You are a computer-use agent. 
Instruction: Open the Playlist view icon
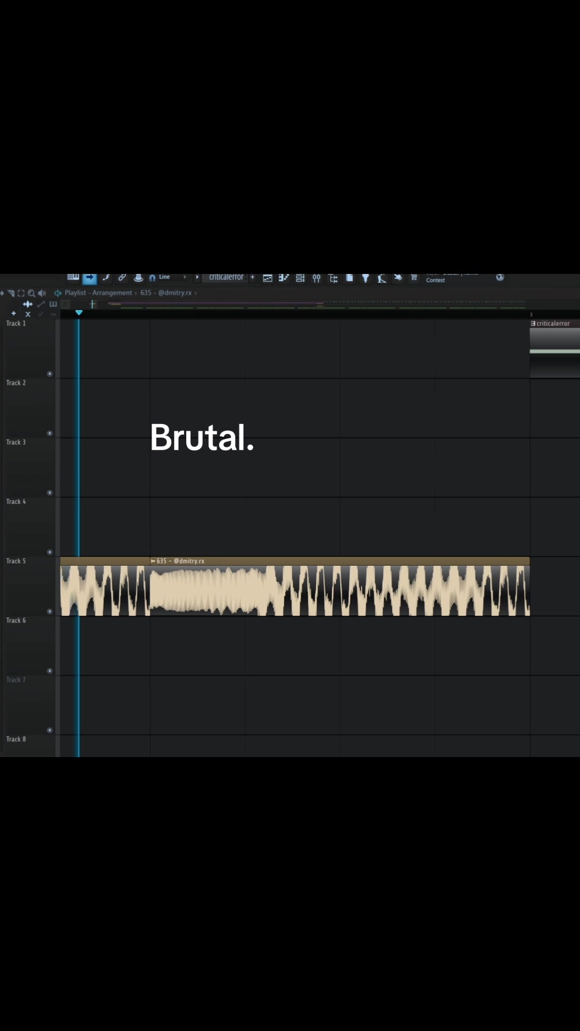coord(268,278)
